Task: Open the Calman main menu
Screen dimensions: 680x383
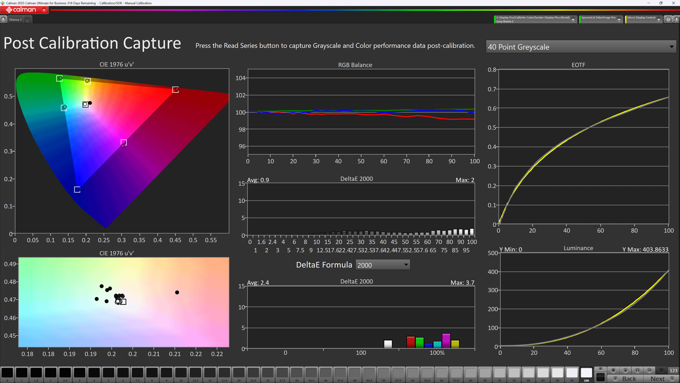Action: tap(24, 10)
